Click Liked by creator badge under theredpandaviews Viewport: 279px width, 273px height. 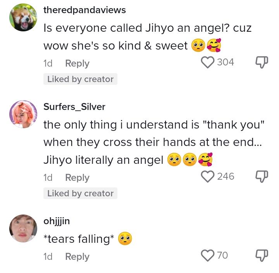click(x=80, y=79)
